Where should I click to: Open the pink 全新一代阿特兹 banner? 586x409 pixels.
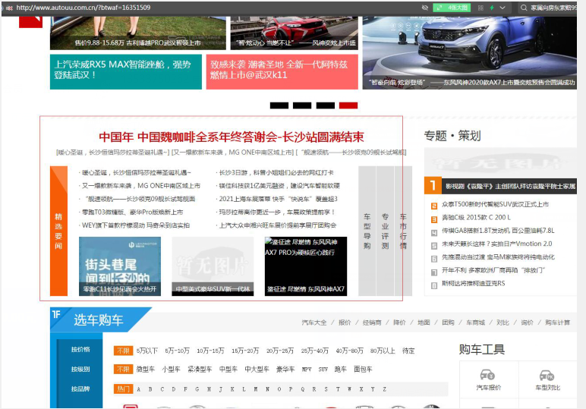coord(282,72)
